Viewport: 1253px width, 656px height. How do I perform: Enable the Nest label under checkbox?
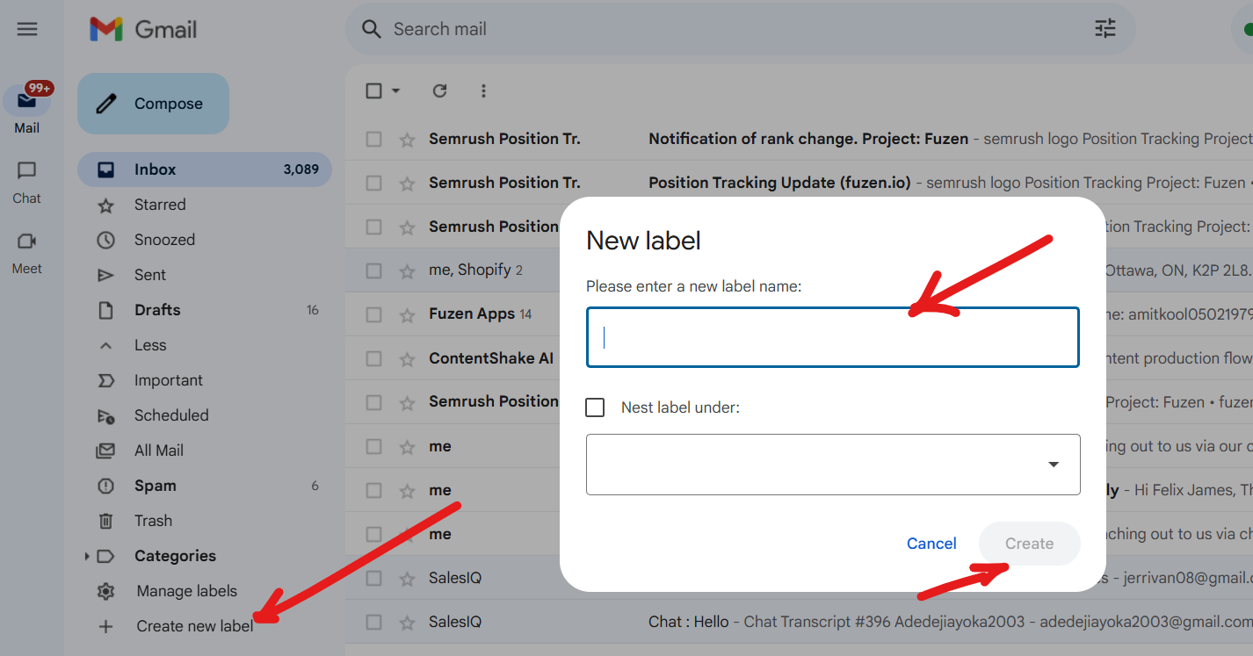pos(595,407)
